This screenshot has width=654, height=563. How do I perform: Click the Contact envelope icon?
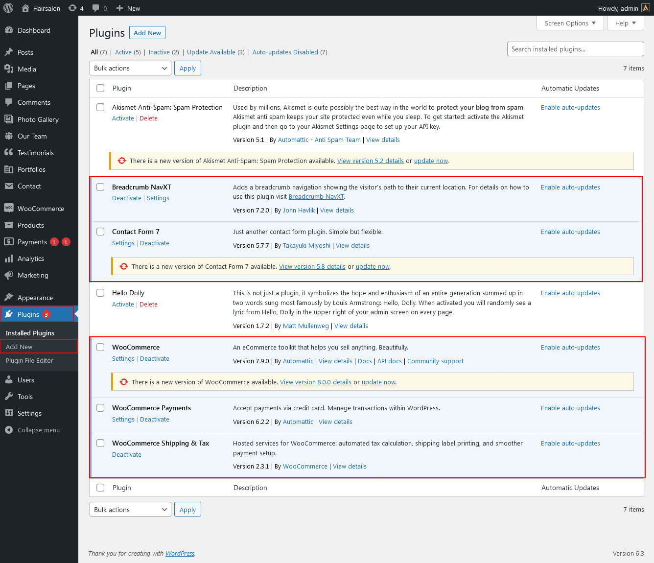9,186
